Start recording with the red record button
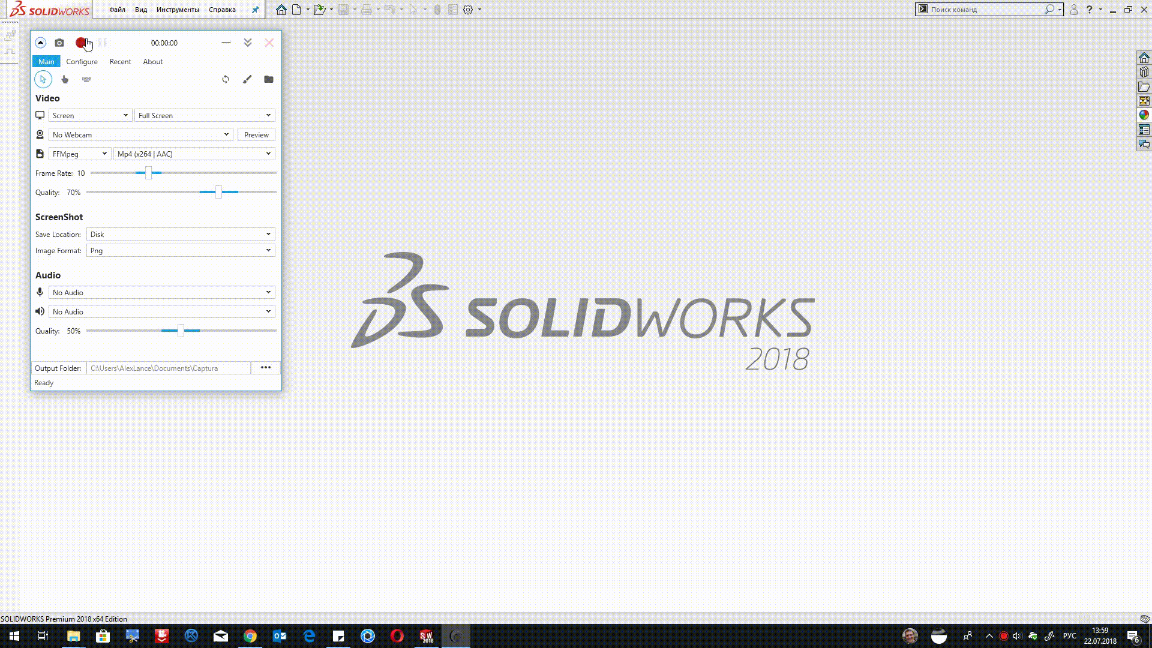Image resolution: width=1152 pixels, height=648 pixels. pyautogui.click(x=81, y=43)
